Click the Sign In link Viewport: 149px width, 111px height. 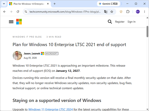pos(131,22)
